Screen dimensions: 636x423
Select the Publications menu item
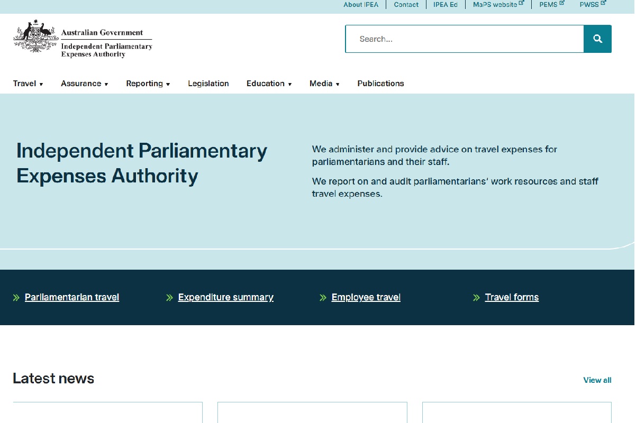click(x=380, y=83)
